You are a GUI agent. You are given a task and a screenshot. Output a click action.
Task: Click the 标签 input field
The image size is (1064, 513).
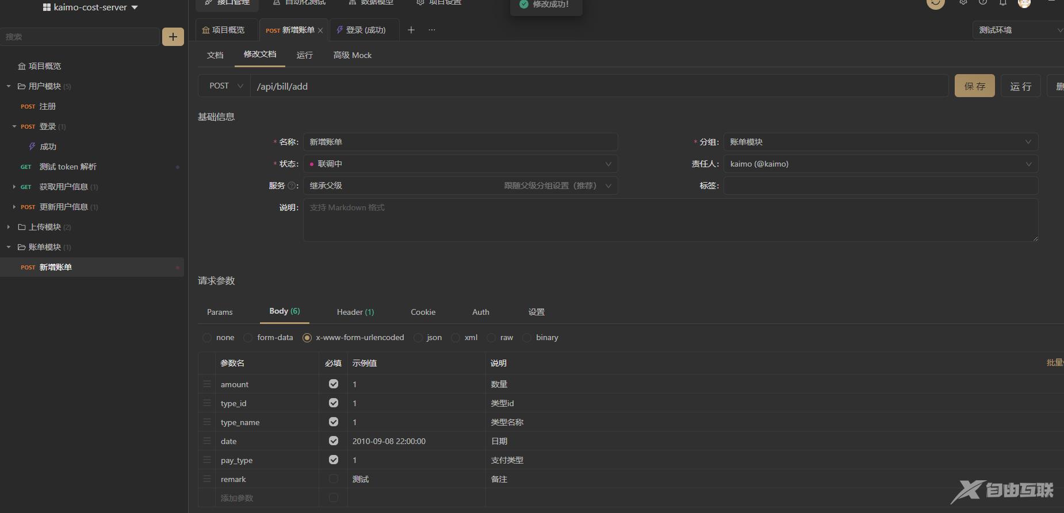click(x=881, y=186)
